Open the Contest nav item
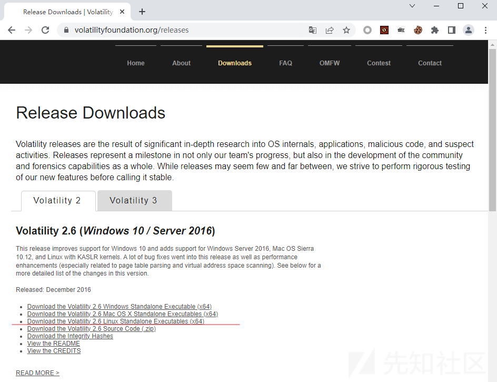Viewport: 497px width, 382px height. [379, 63]
